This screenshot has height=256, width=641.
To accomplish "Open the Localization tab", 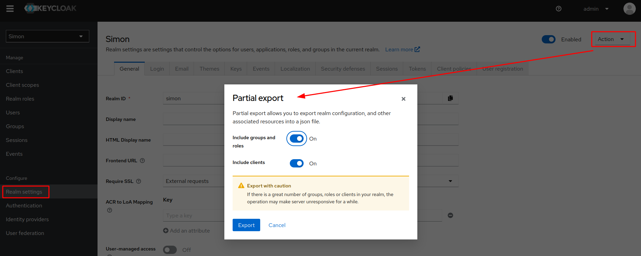I will [x=295, y=69].
